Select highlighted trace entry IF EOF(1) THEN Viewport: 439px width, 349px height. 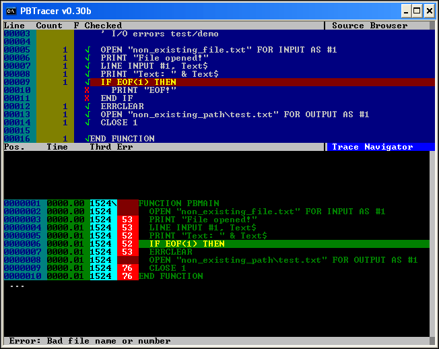217,244
